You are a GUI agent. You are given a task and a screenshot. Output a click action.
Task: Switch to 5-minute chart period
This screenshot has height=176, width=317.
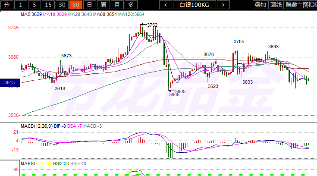pyautogui.click(x=35, y=5)
